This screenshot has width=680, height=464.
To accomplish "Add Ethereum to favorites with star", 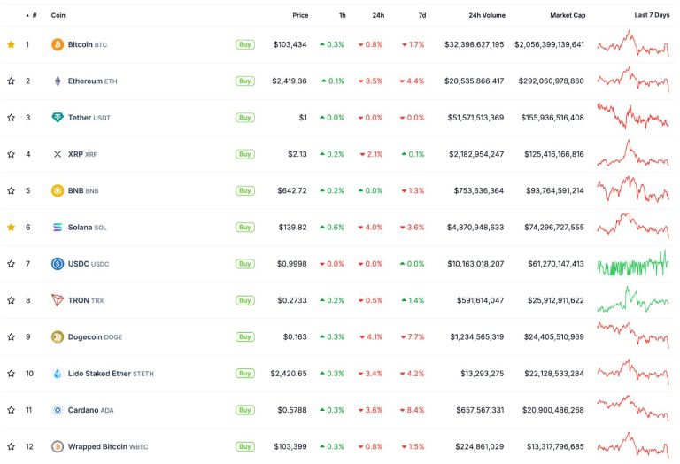I will (12, 81).
